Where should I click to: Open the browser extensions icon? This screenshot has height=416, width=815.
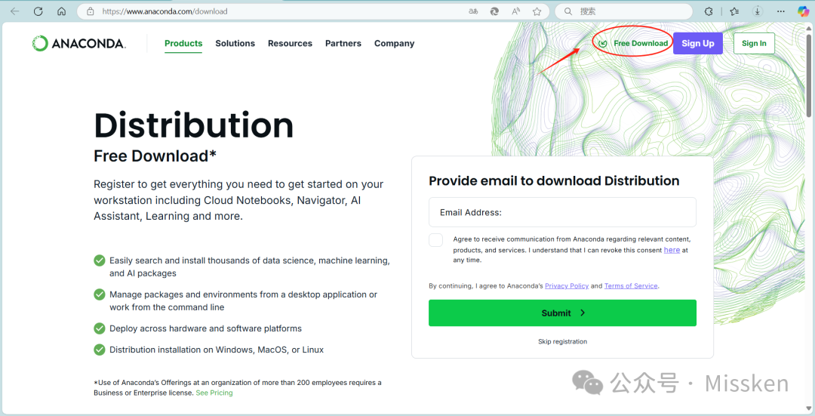pyautogui.click(x=709, y=11)
